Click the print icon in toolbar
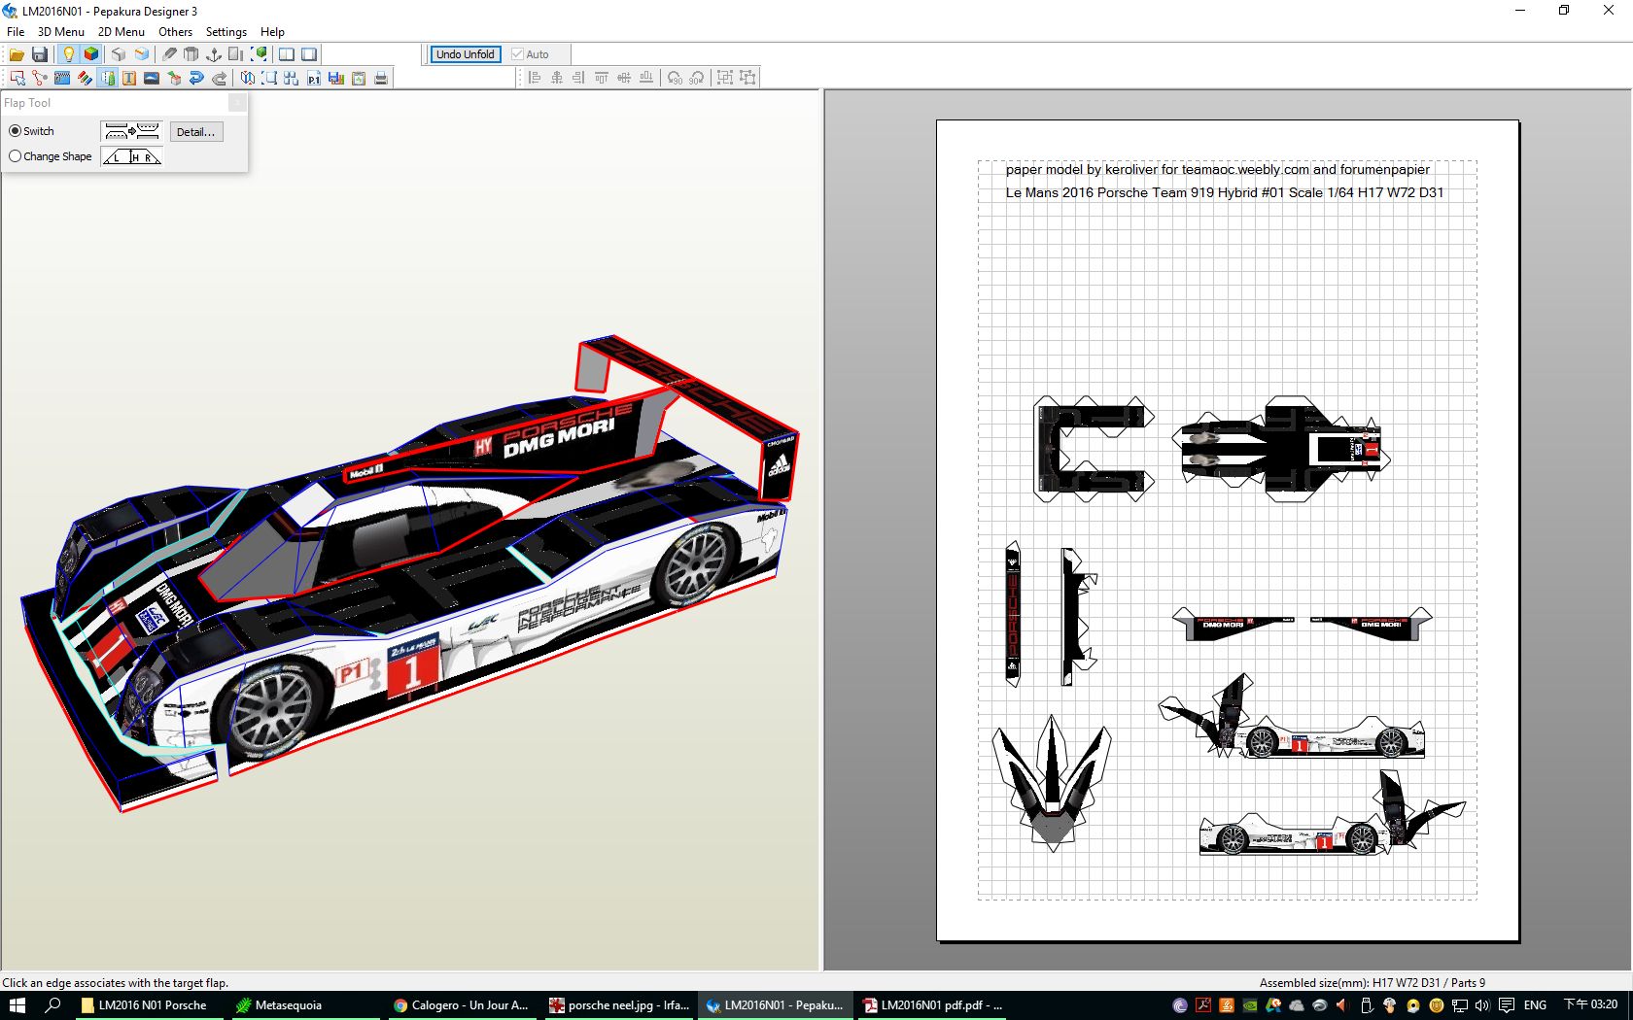The image size is (1633, 1020). point(381,78)
